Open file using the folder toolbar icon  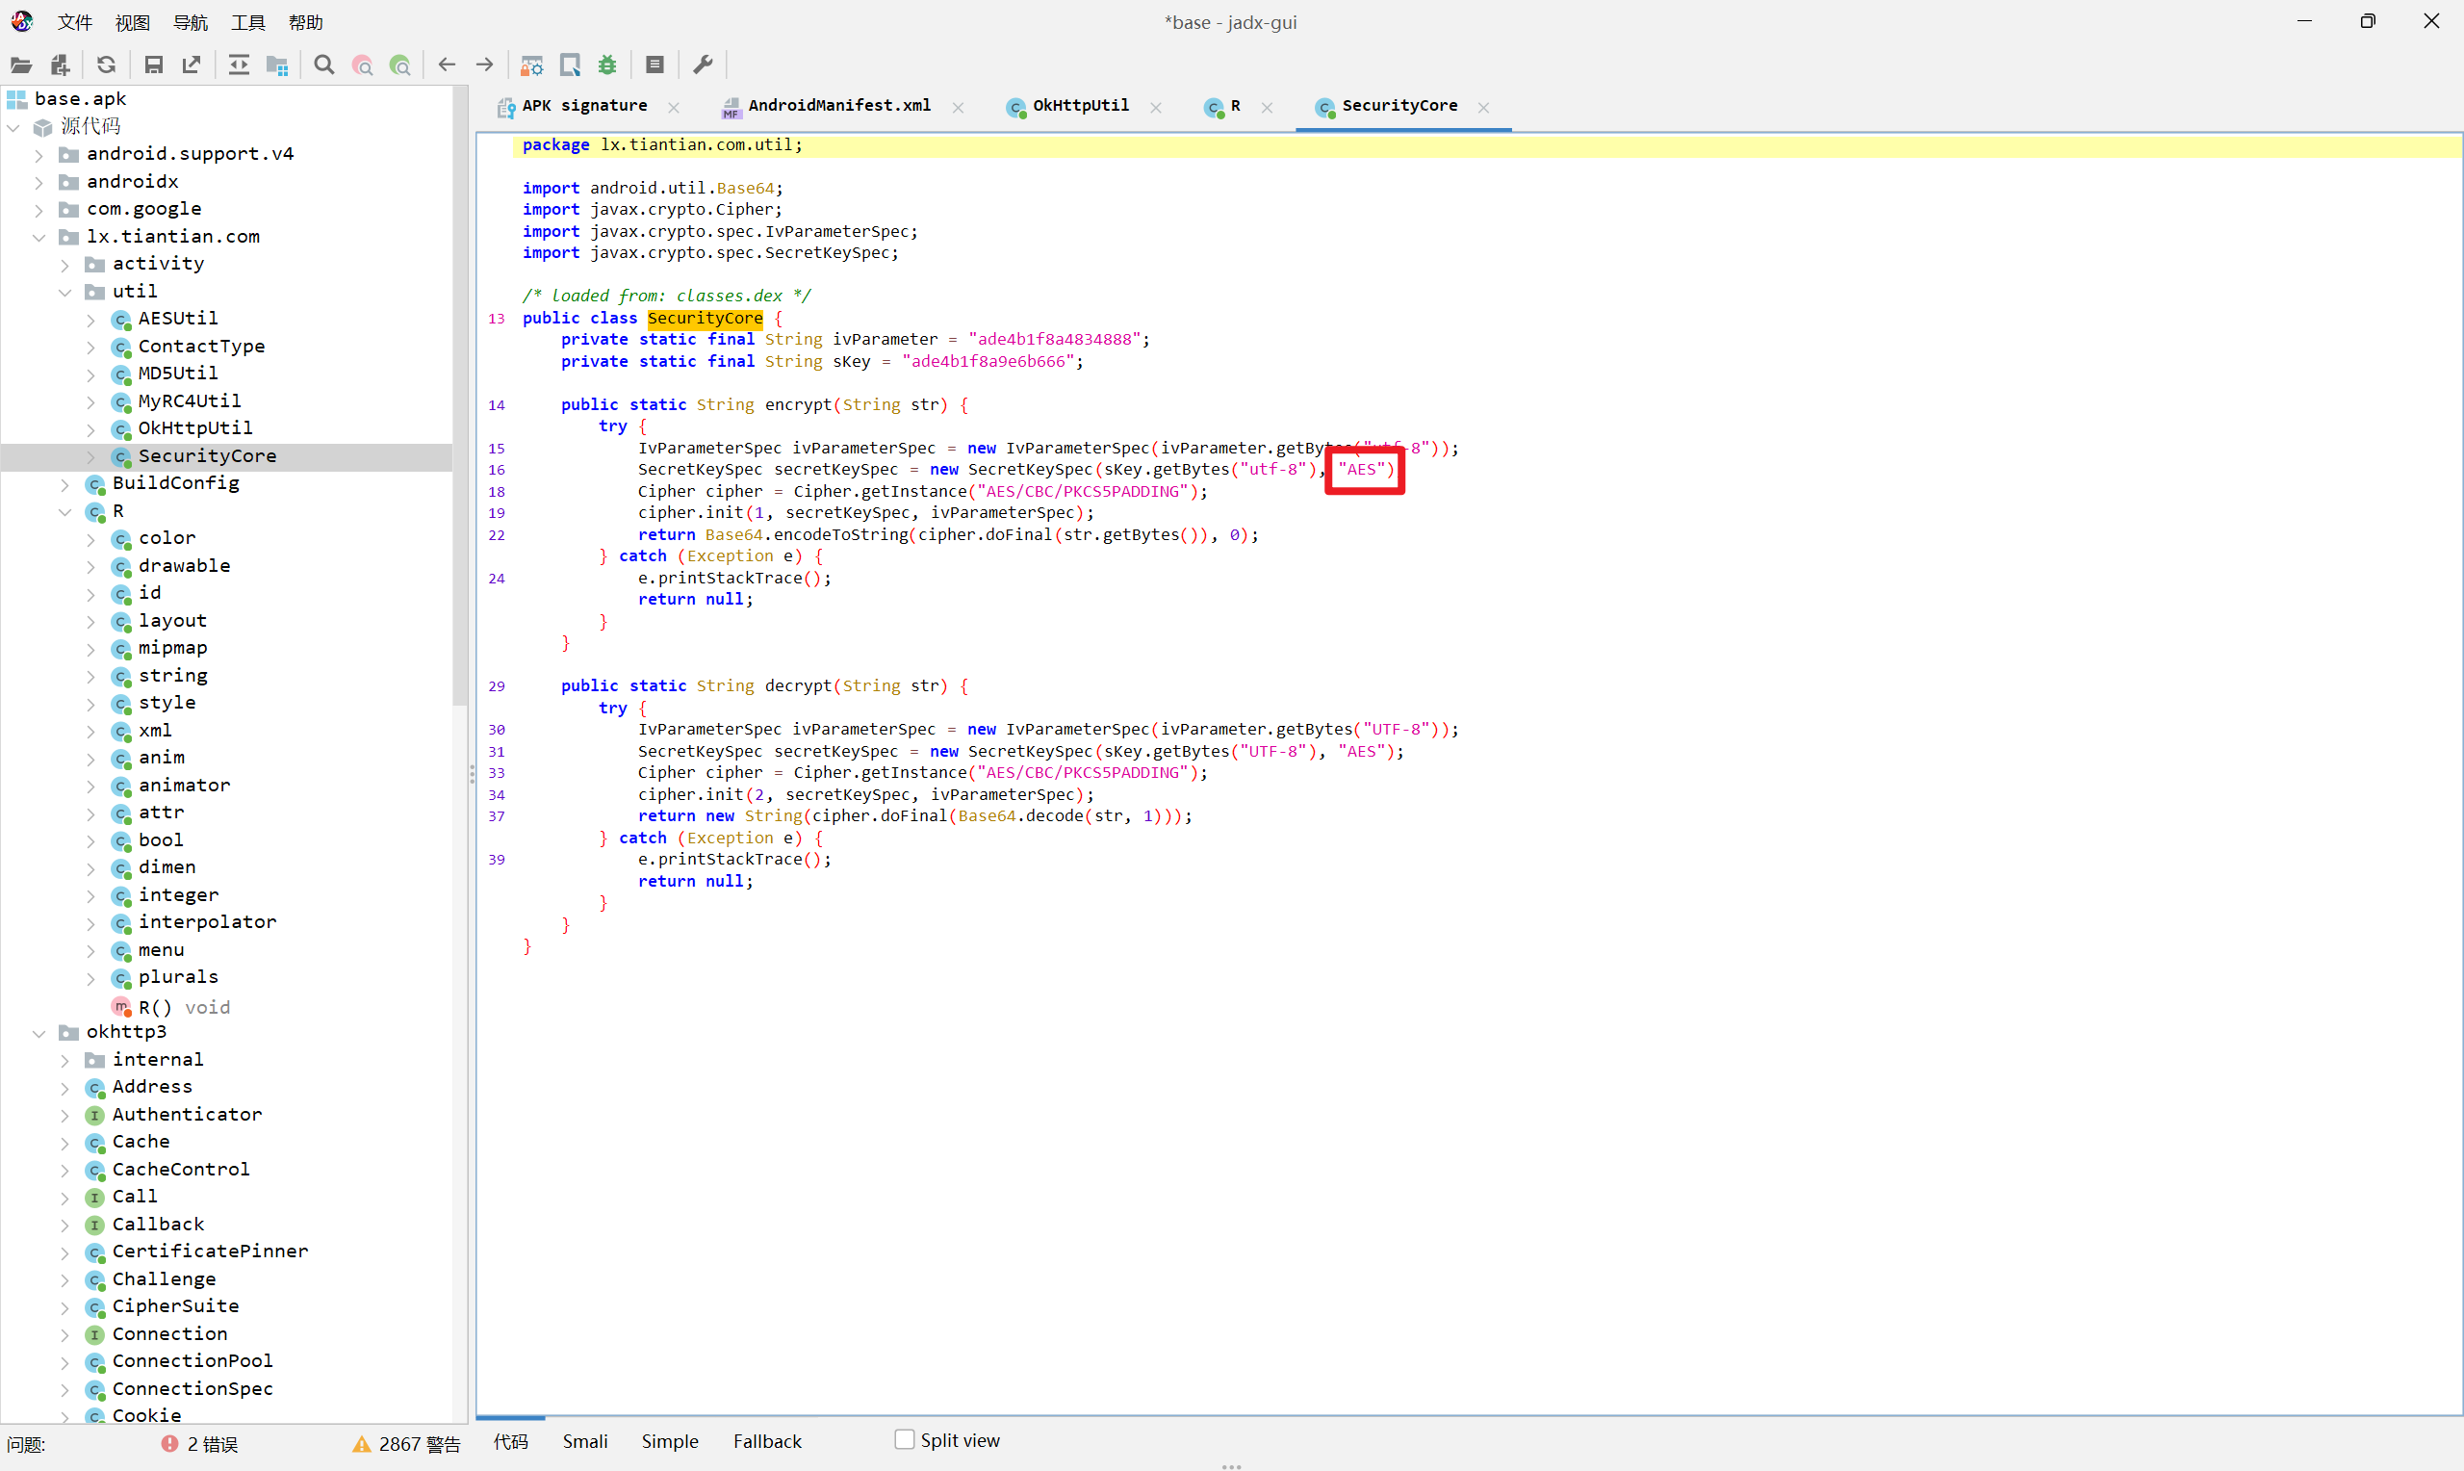coord(21,65)
